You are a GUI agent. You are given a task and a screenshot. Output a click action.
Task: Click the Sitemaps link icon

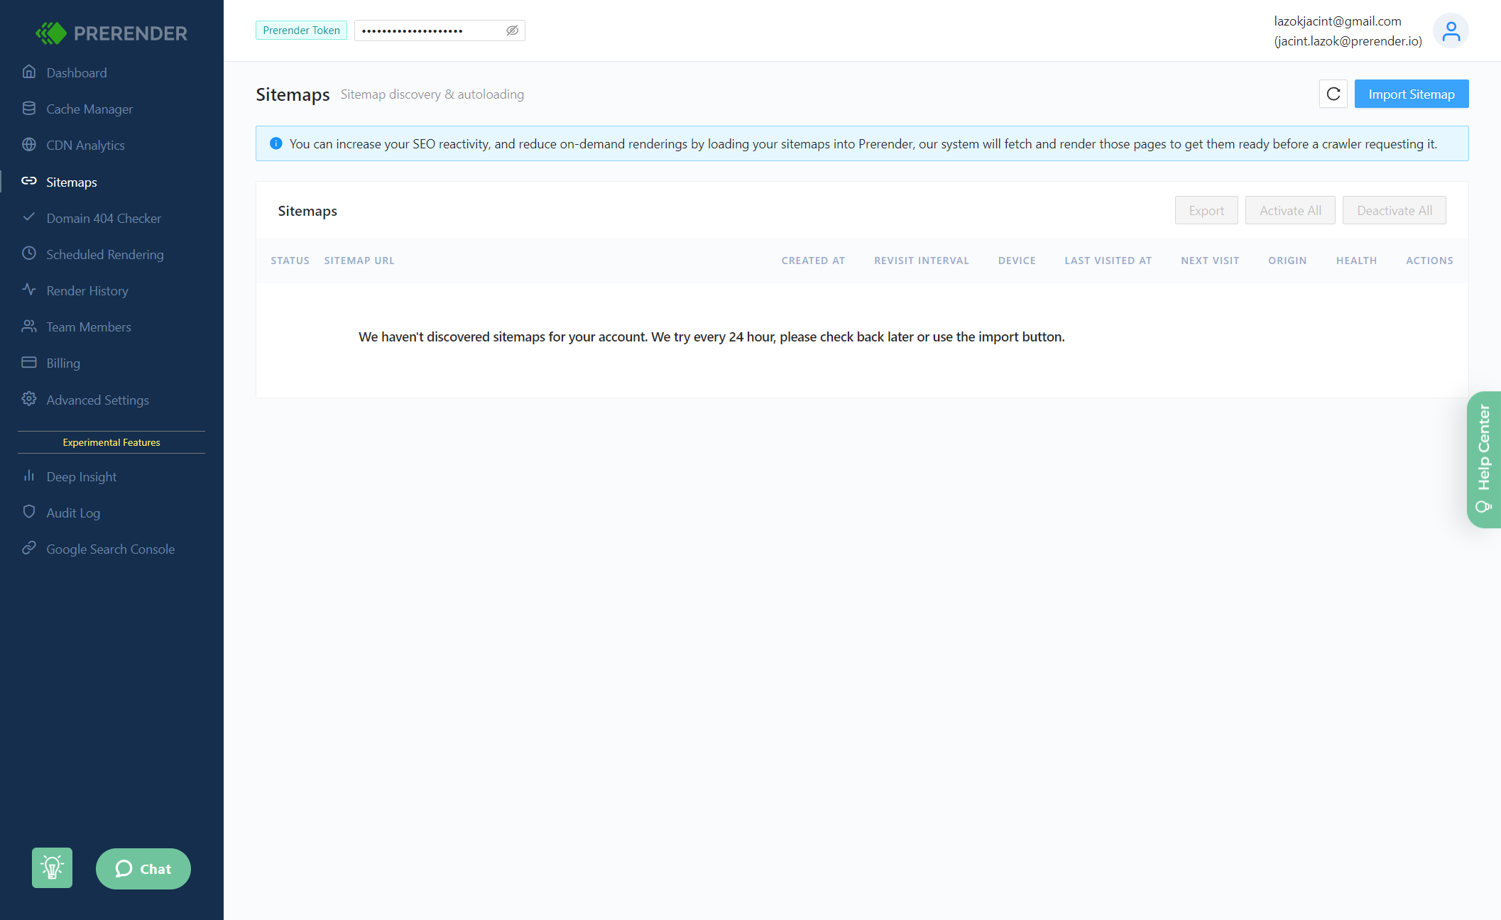29,181
